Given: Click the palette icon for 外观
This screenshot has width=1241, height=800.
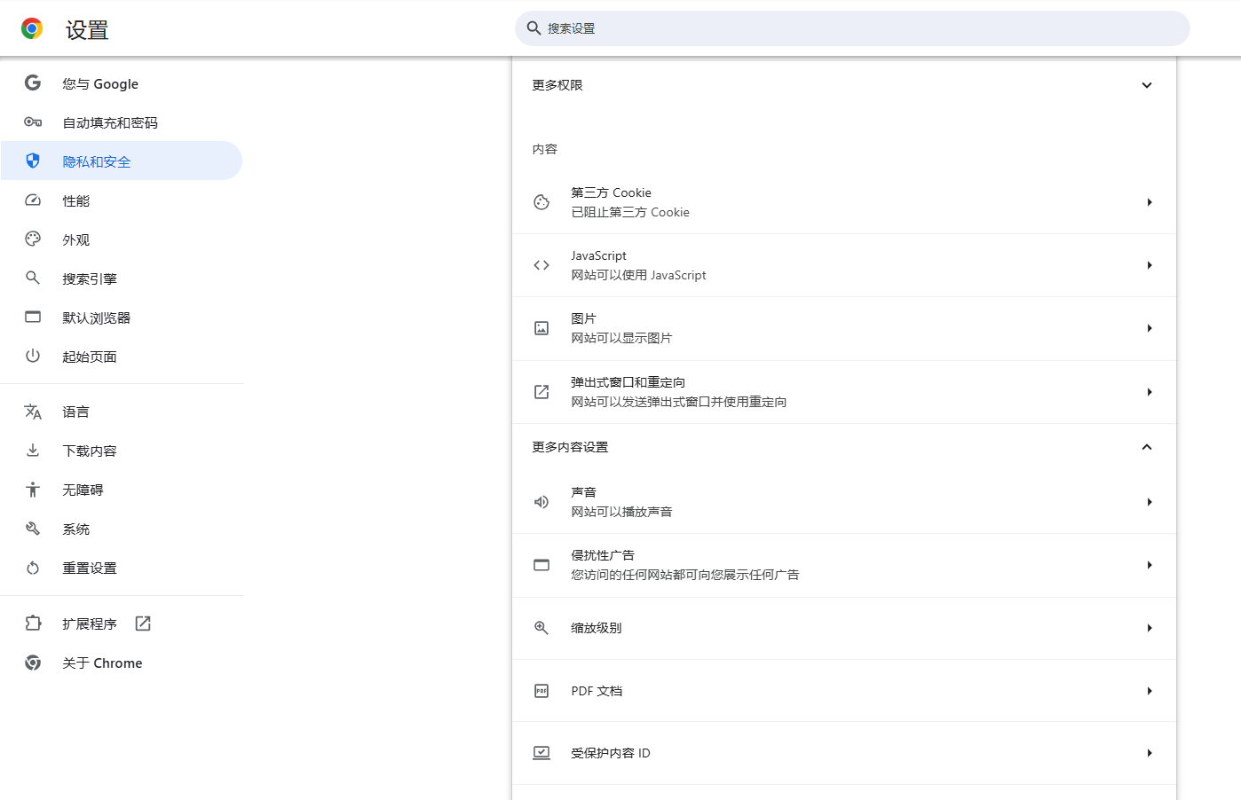Looking at the screenshot, I should [33, 239].
